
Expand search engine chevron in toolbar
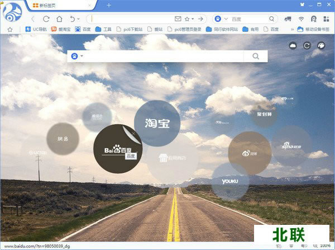point(226,19)
